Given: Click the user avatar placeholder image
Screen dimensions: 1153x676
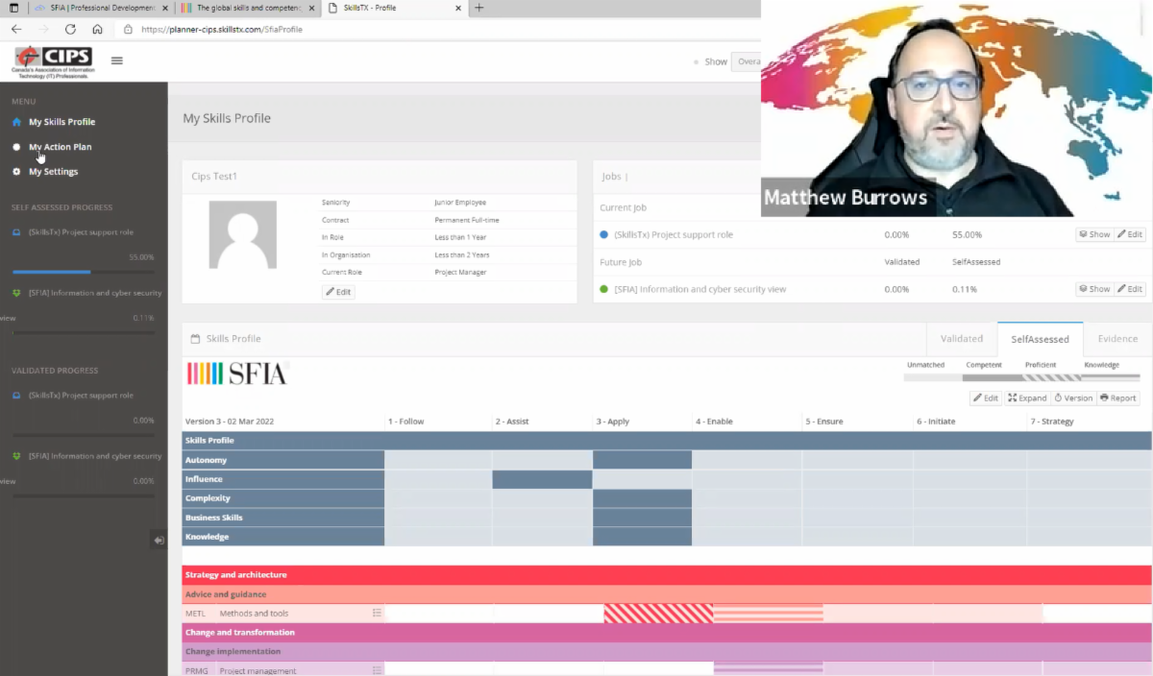Looking at the screenshot, I should 242,234.
